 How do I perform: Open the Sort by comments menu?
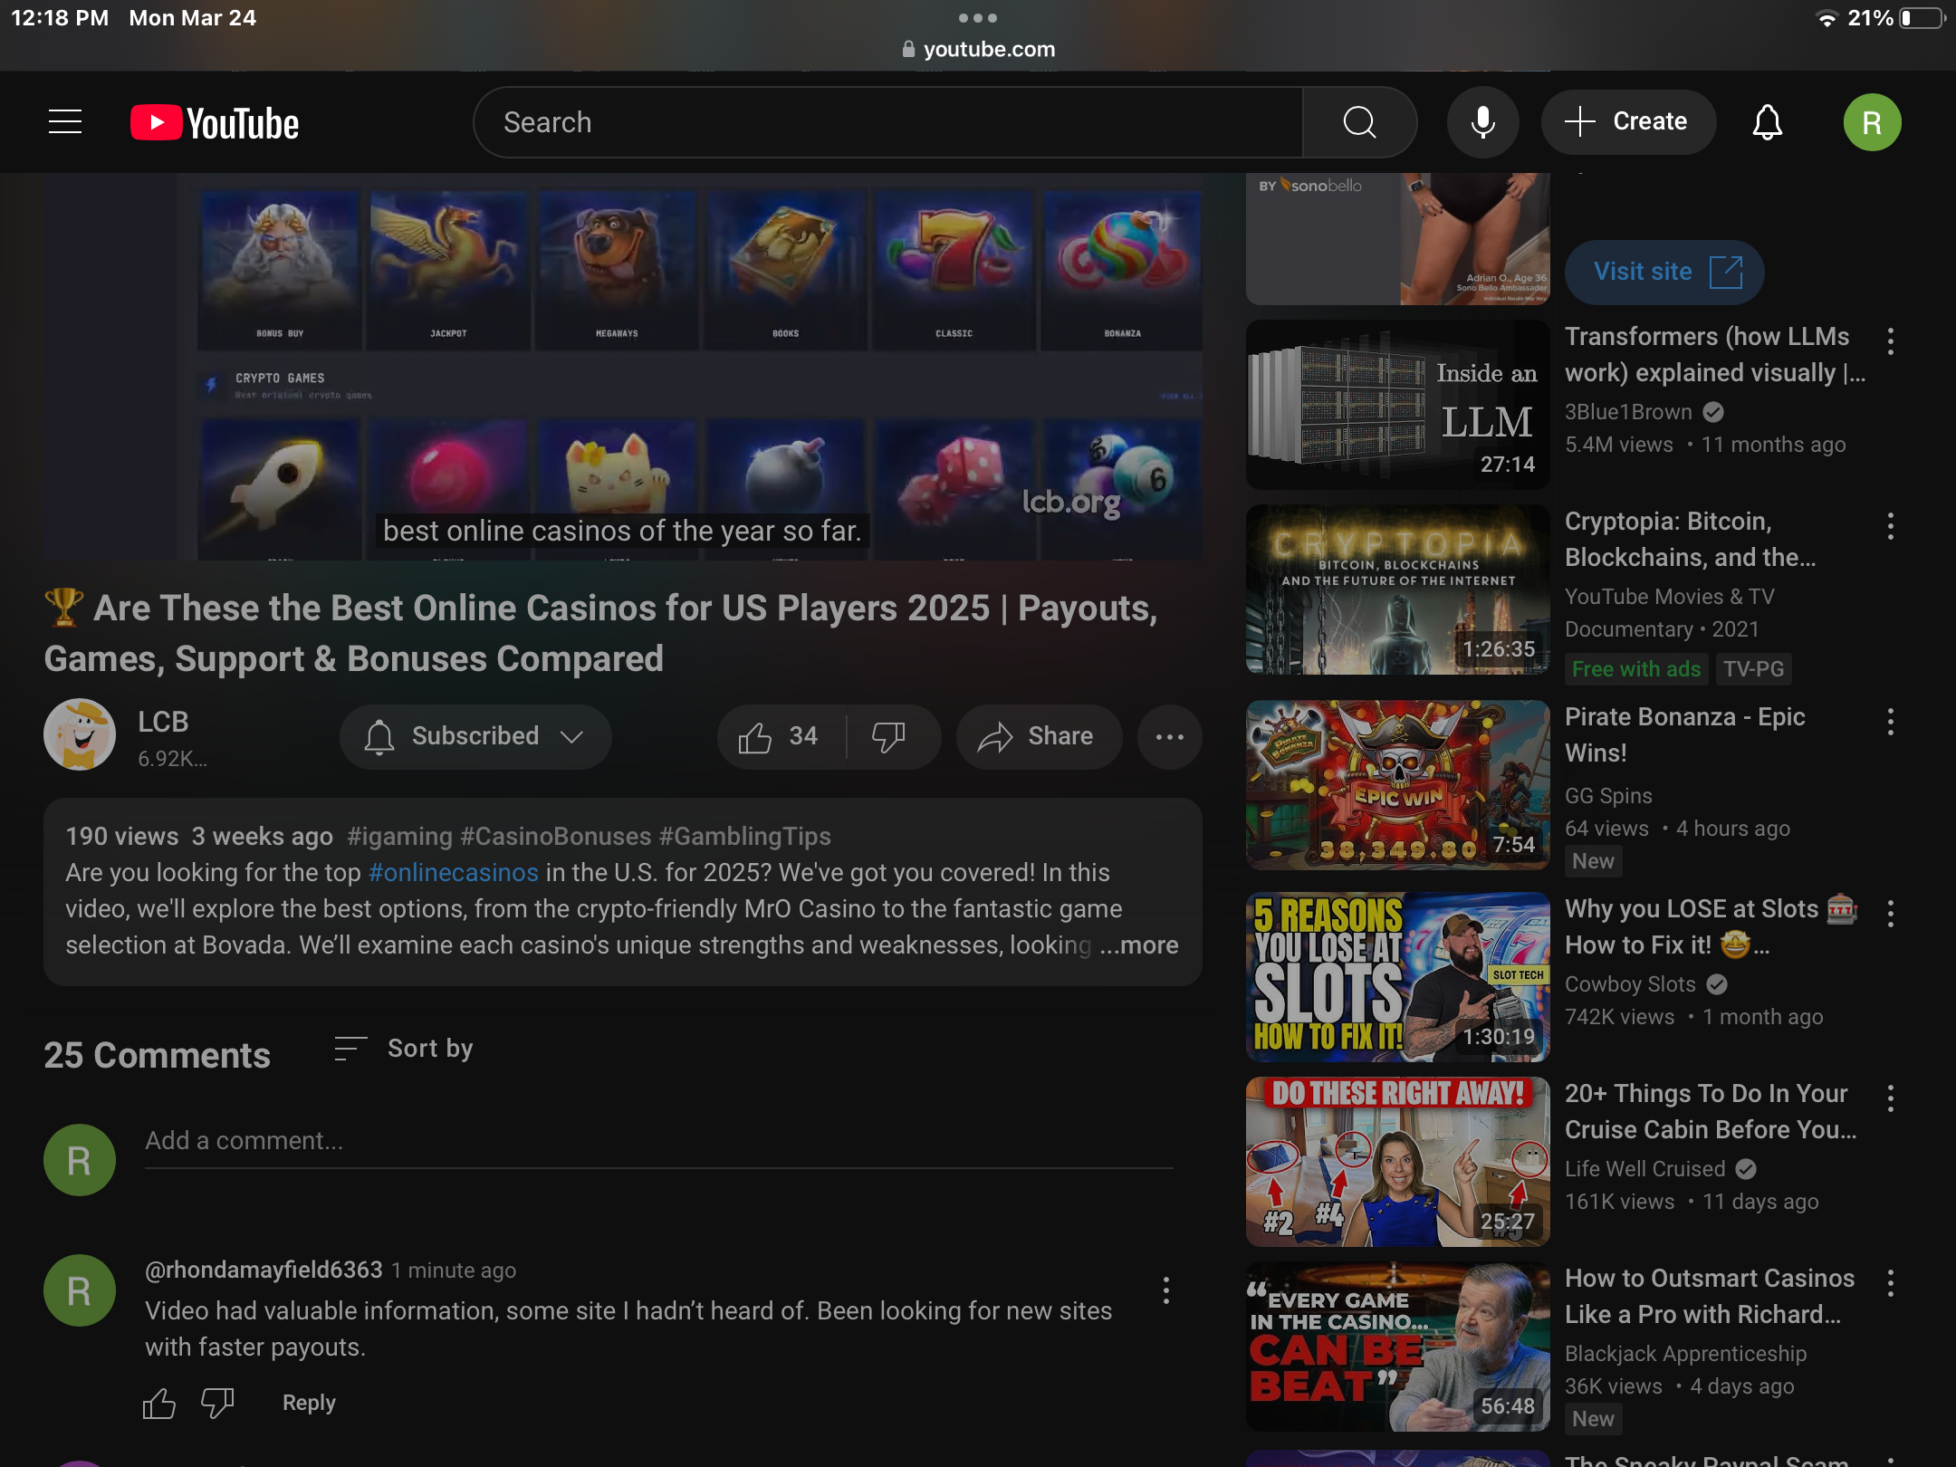pos(403,1049)
